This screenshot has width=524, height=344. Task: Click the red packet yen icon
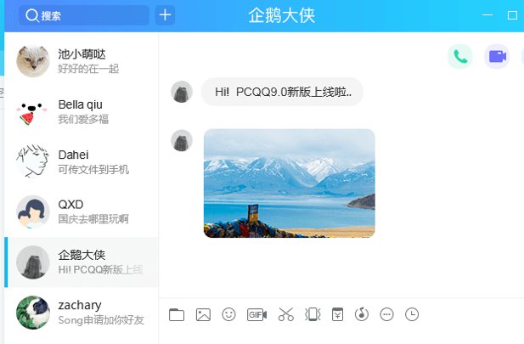337,314
